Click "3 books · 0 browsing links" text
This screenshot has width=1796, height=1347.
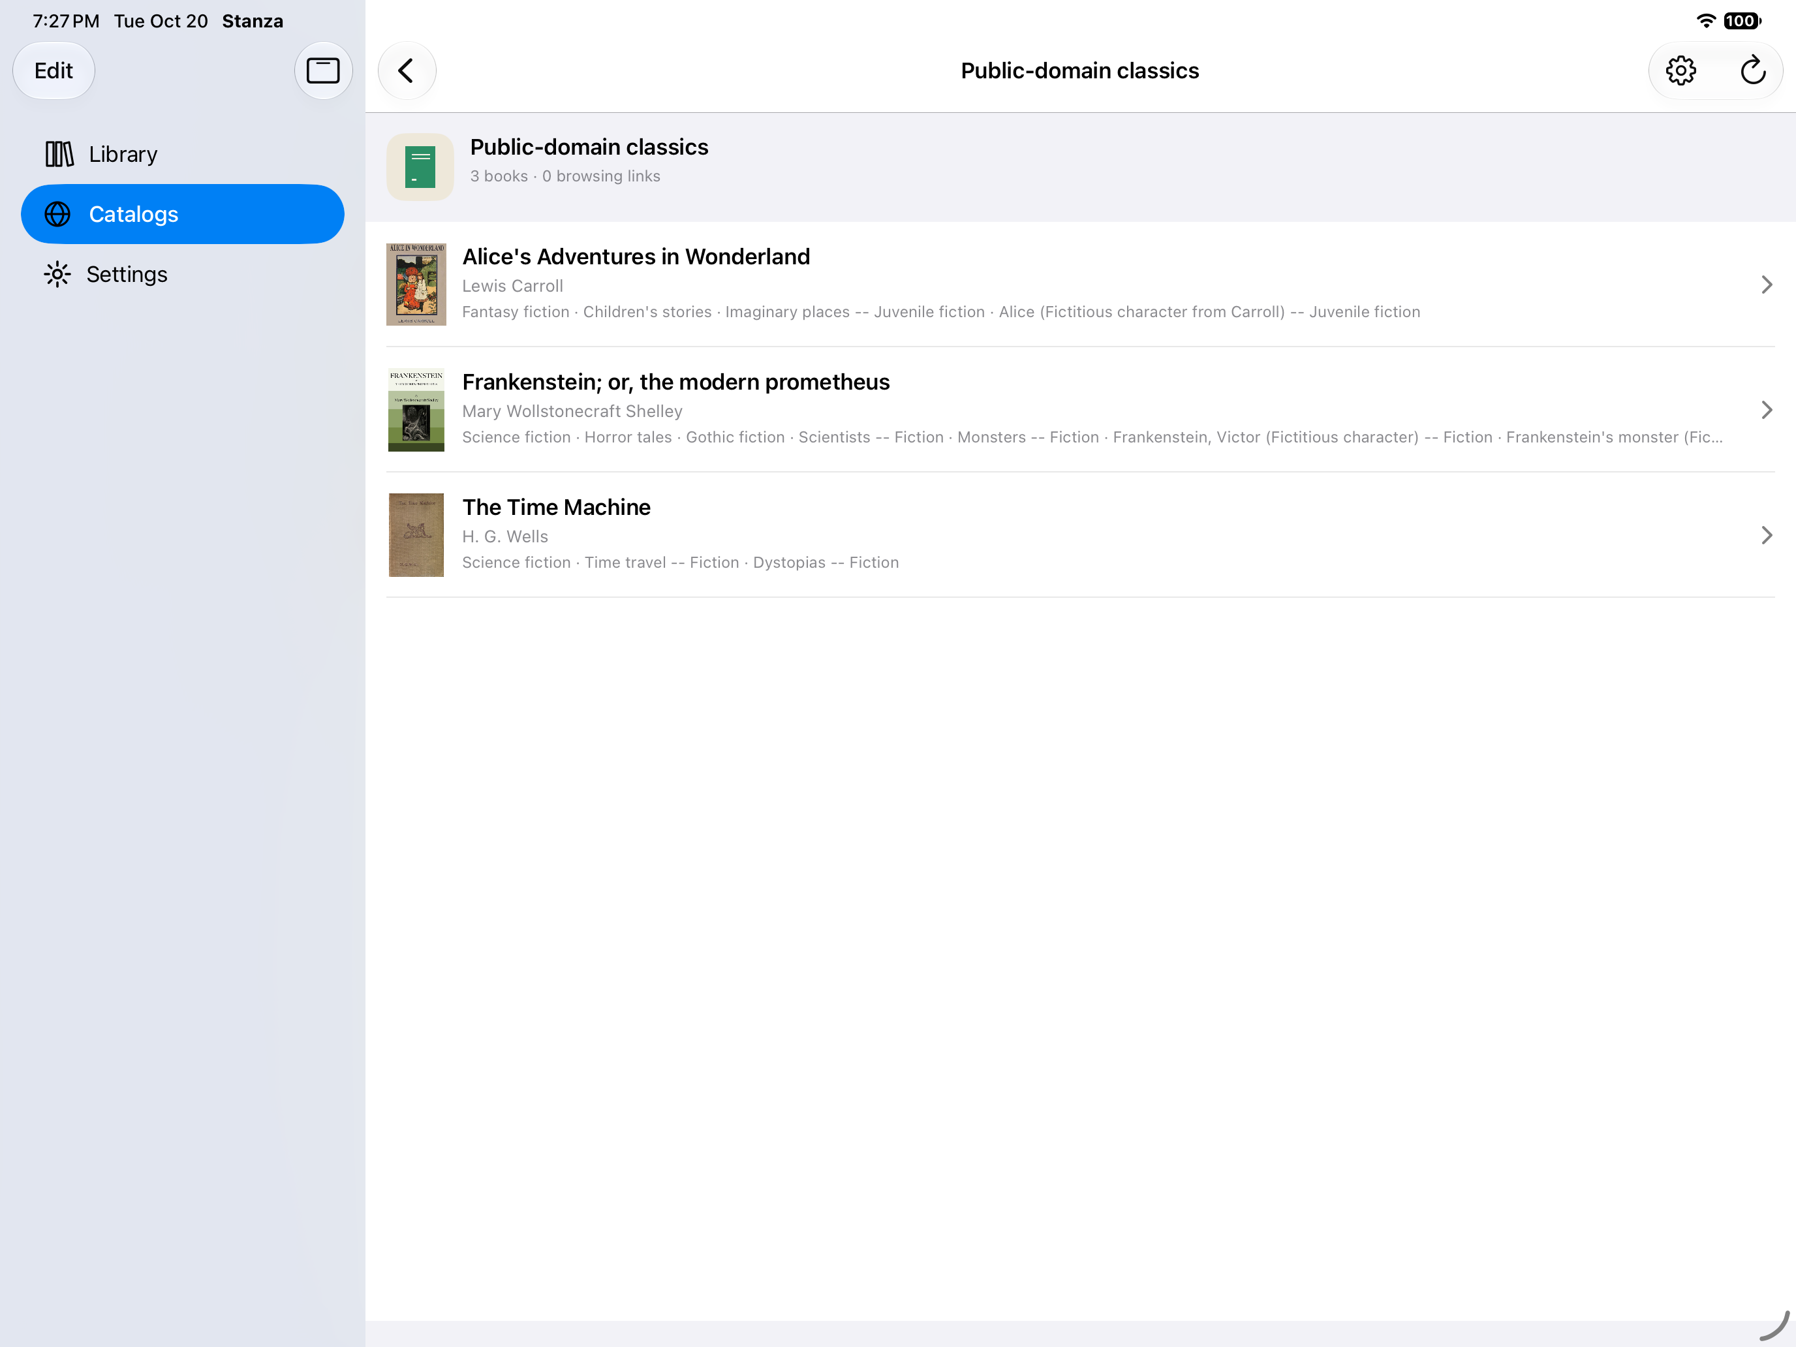(565, 176)
